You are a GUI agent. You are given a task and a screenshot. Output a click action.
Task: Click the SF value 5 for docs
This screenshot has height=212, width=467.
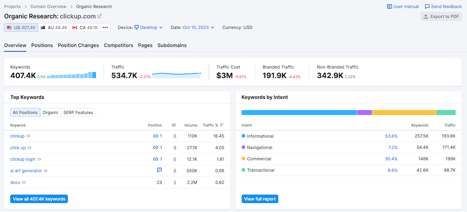pyautogui.click(x=175, y=182)
